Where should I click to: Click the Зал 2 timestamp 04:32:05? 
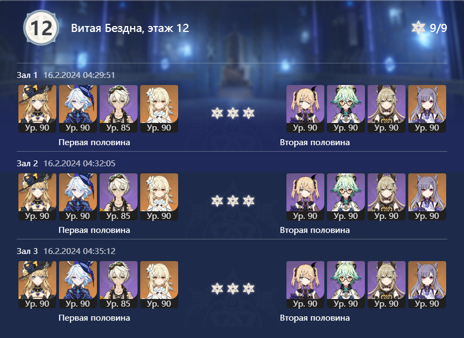click(79, 164)
